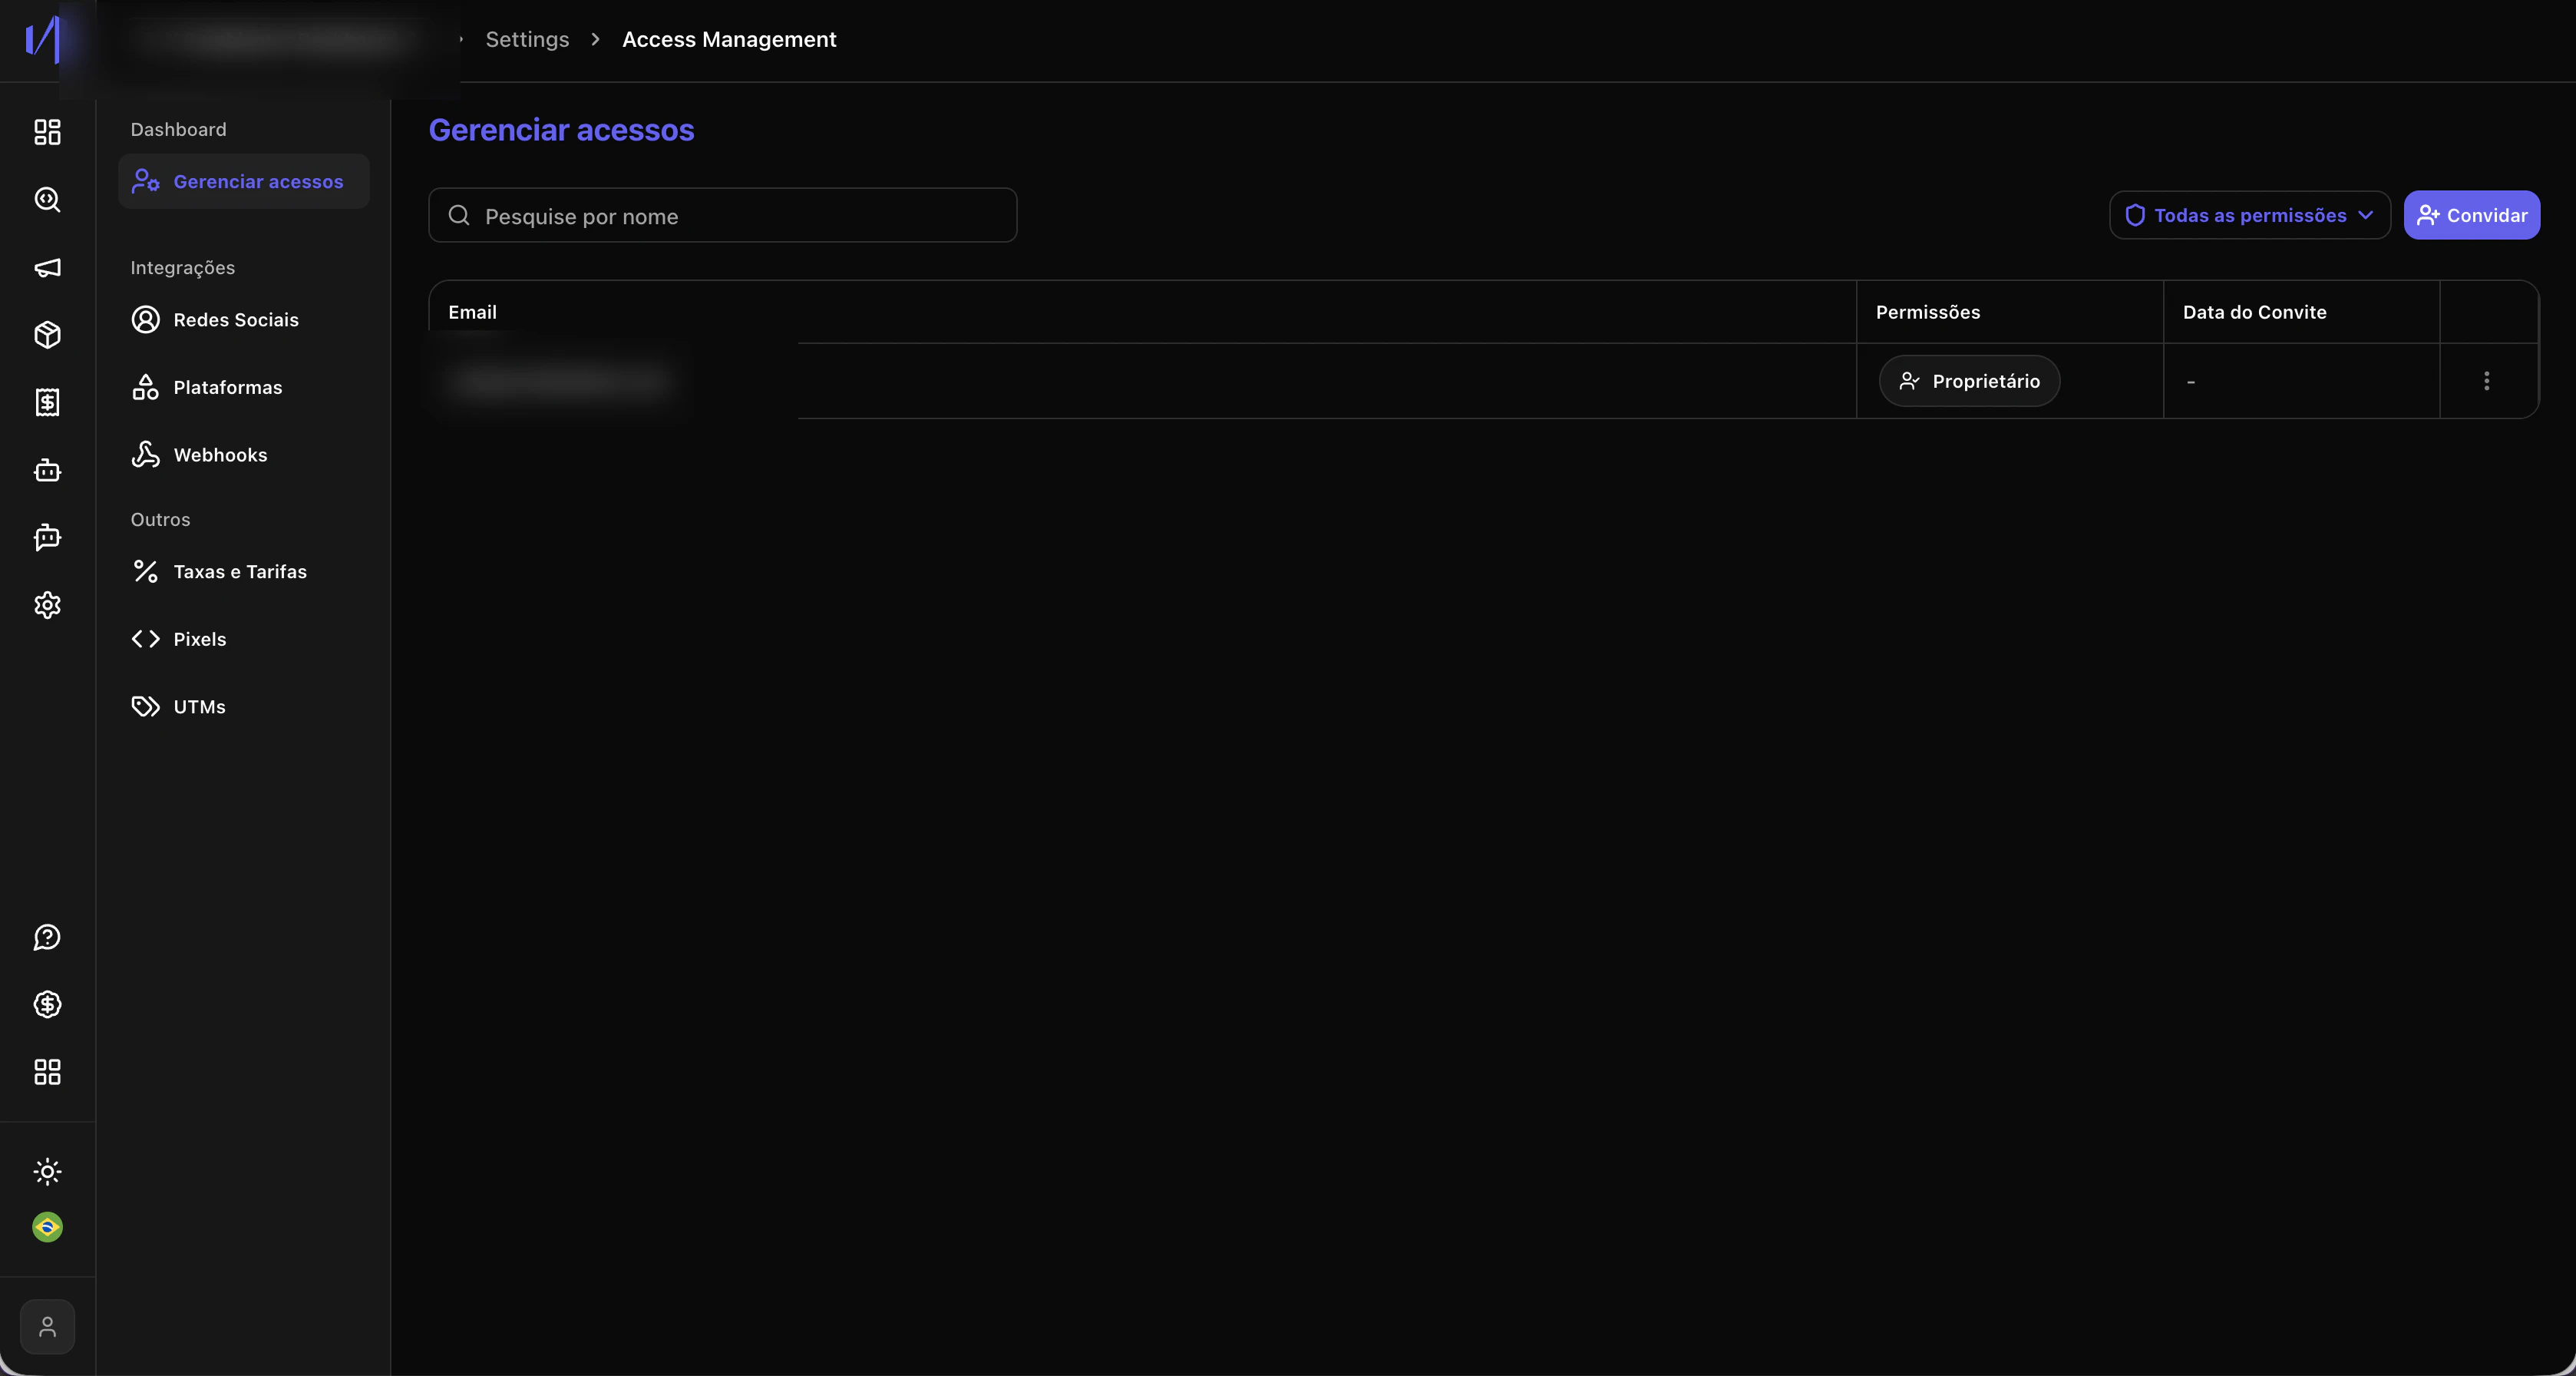Click the robot bot icon in sidebar
Viewport: 2576px width, 1376px height.
click(47, 470)
